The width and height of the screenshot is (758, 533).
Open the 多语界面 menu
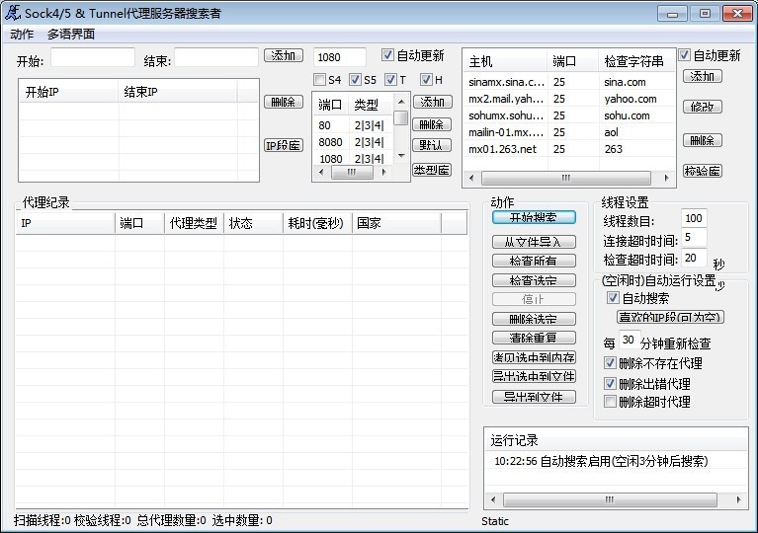tap(71, 34)
